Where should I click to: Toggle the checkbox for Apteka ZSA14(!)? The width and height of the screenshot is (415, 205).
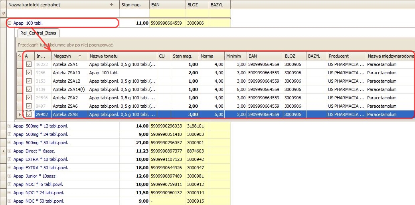29,89
